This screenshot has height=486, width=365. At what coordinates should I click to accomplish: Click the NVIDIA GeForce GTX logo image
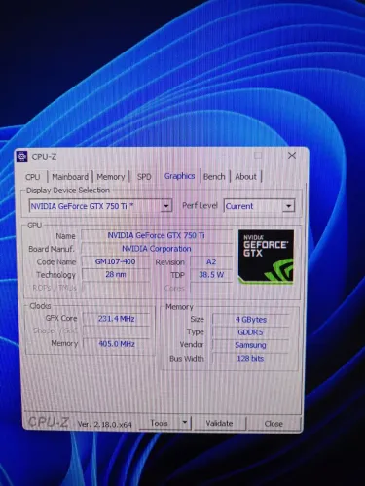click(266, 257)
